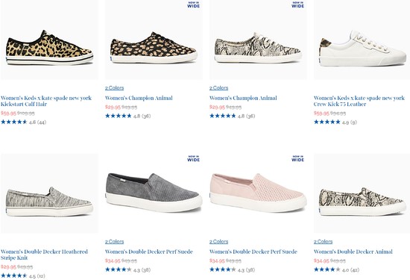Screen dimensions: 410x280
Task: Open the snake print Champion Animal shoe image
Action: click(258, 40)
